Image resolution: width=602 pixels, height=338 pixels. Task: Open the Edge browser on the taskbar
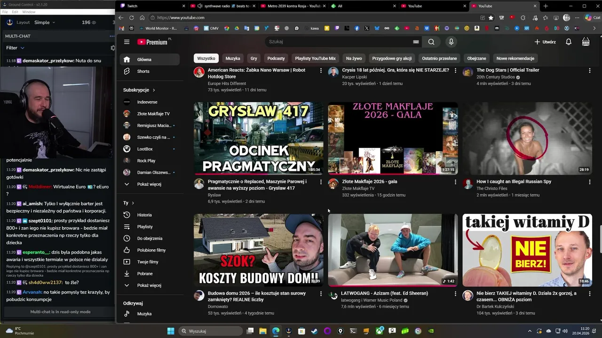point(276,331)
